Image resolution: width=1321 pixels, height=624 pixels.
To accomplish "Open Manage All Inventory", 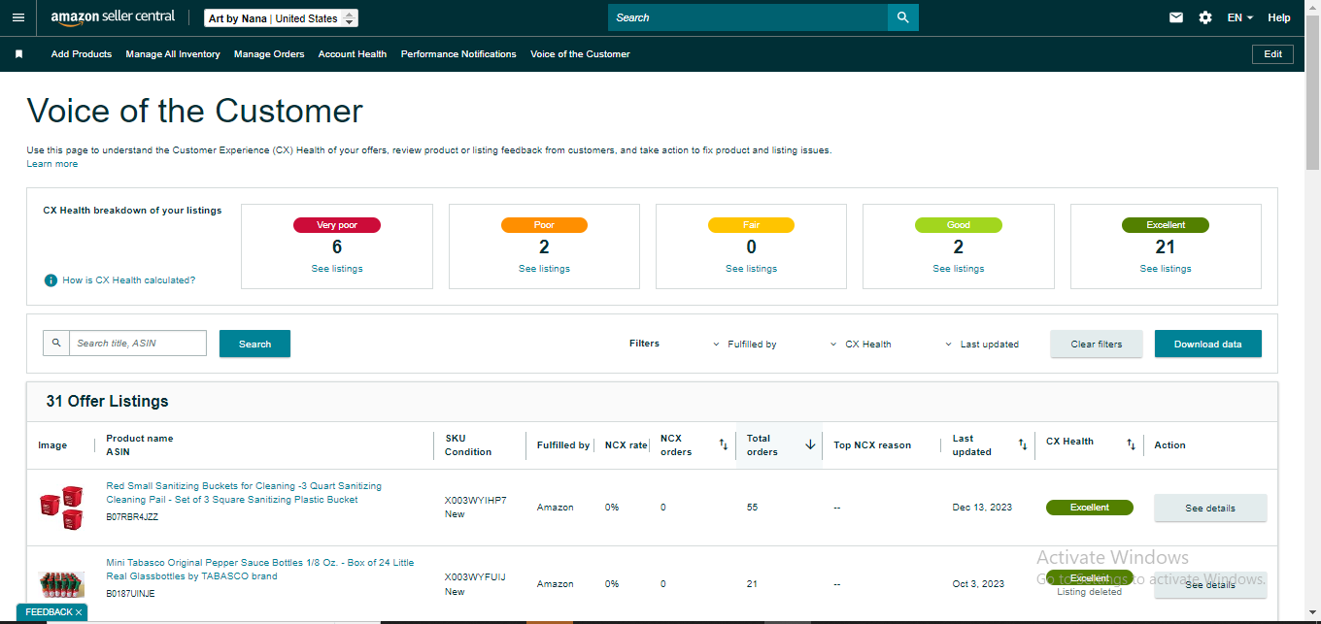I will (x=173, y=54).
